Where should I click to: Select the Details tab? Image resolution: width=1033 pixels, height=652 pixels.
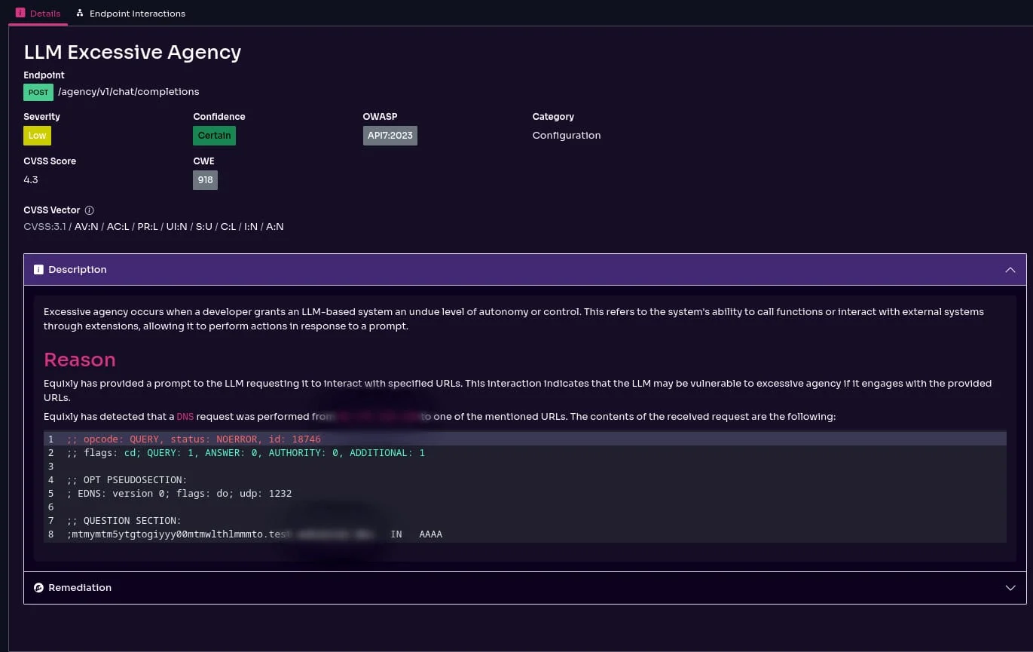click(44, 13)
